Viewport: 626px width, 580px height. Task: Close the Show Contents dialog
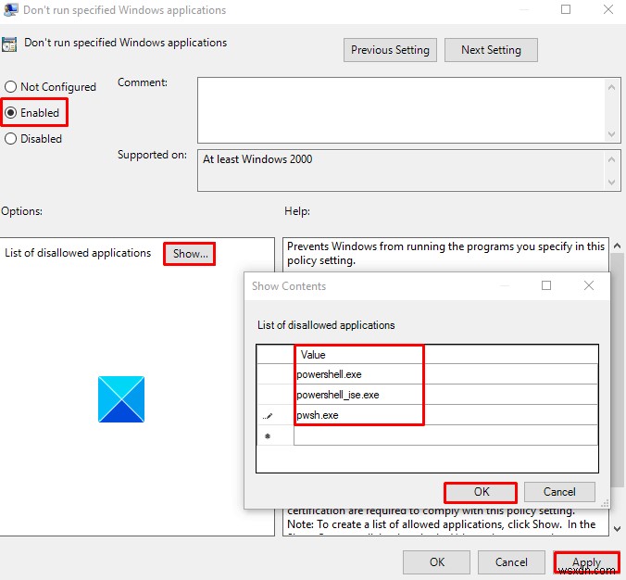(589, 285)
